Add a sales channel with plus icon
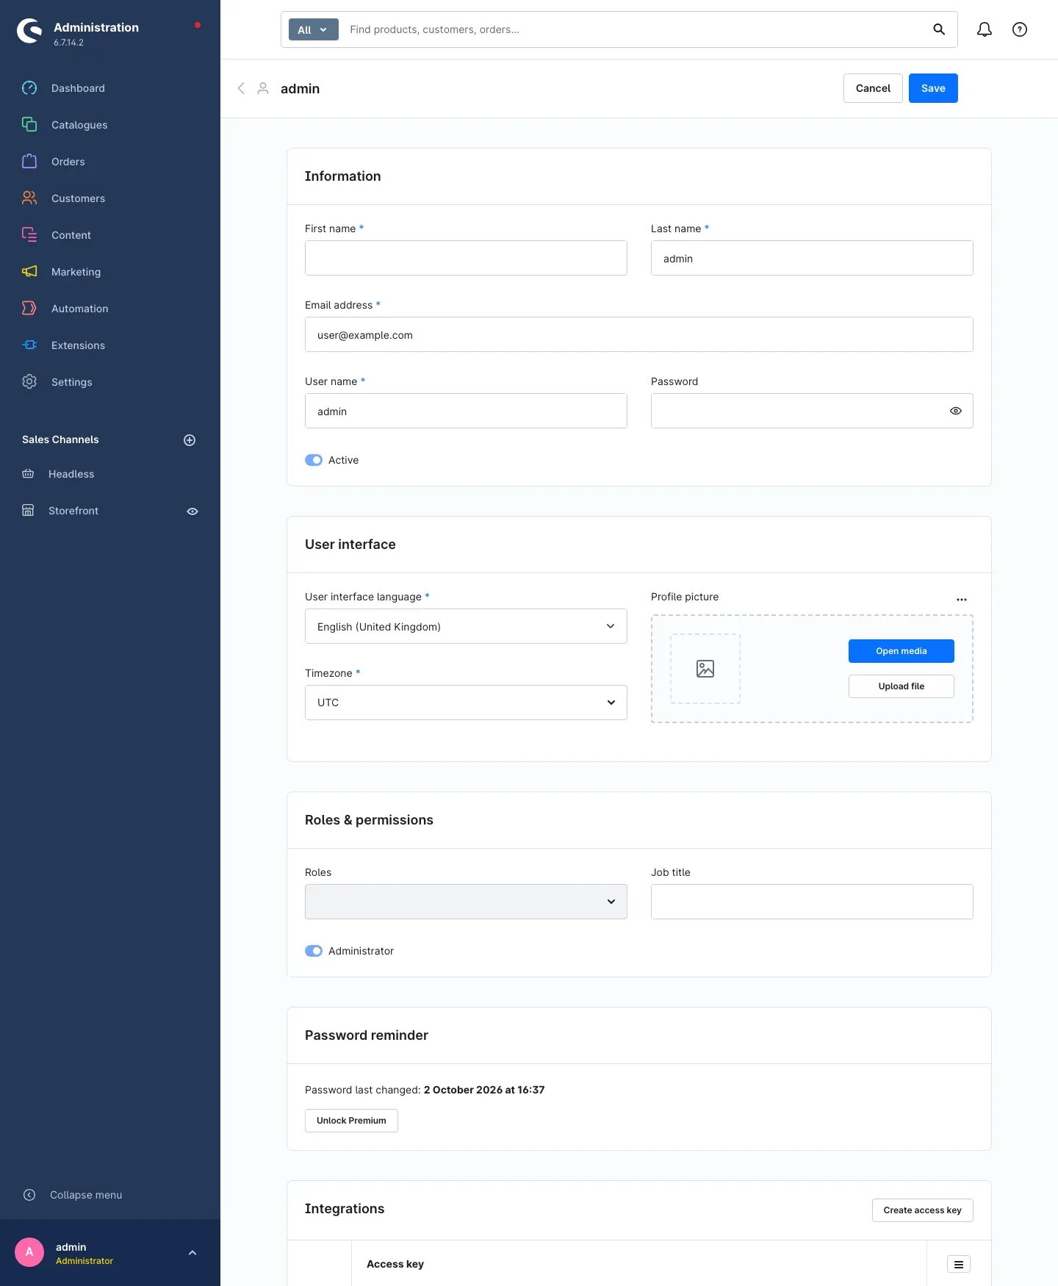Viewport: 1058px width, 1286px height. [190, 440]
